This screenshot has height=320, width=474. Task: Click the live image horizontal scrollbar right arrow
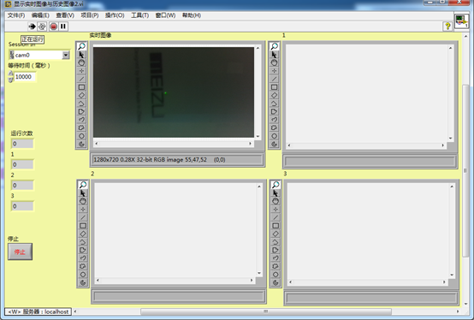click(x=251, y=144)
